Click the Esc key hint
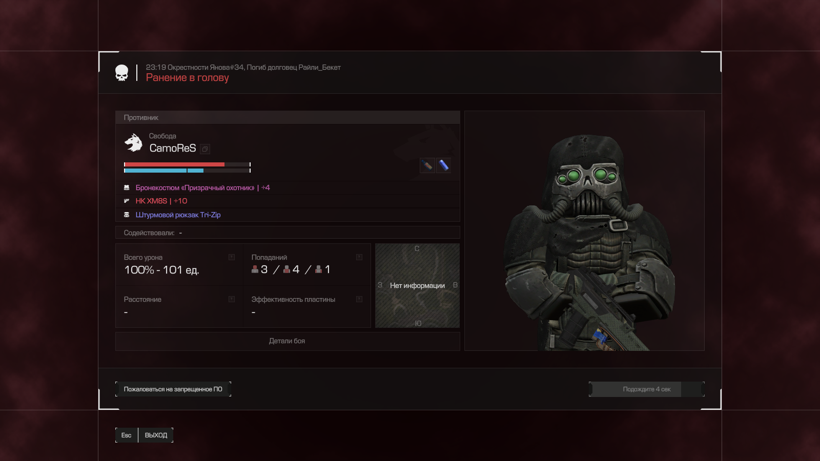This screenshot has height=461, width=820. (x=127, y=435)
